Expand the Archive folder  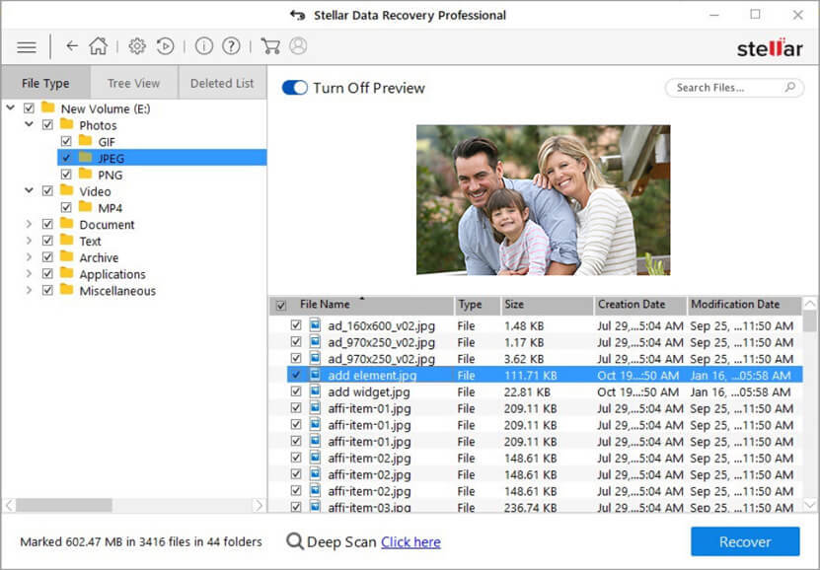(29, 258)
